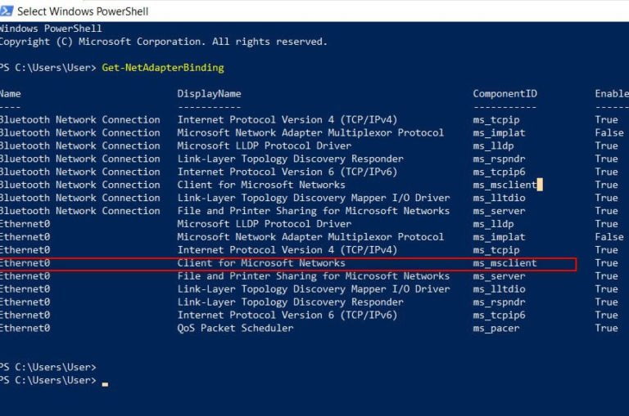Click the Copyright Microsoft Corporation line
The height and width of the screenshot is (416, 629).
coord(163,42)
